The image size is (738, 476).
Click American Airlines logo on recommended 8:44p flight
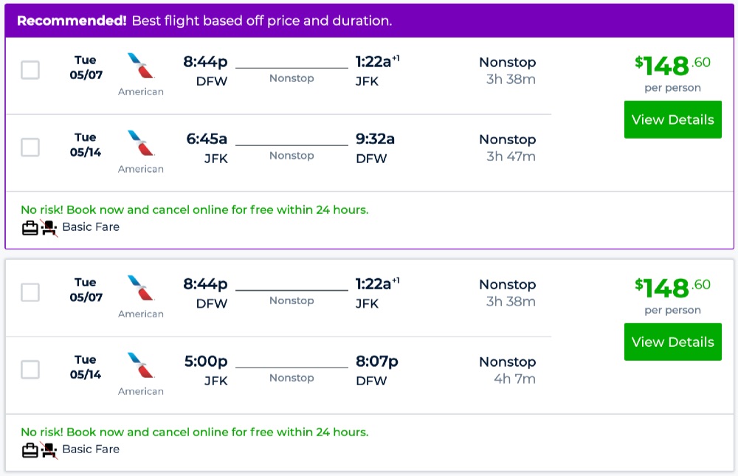pos(140,66)
